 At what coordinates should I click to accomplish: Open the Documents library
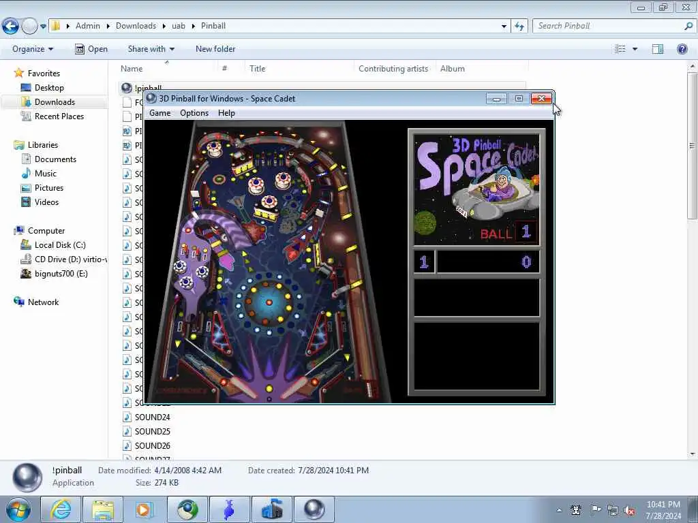pyautogui.click(x=55, y=159)
